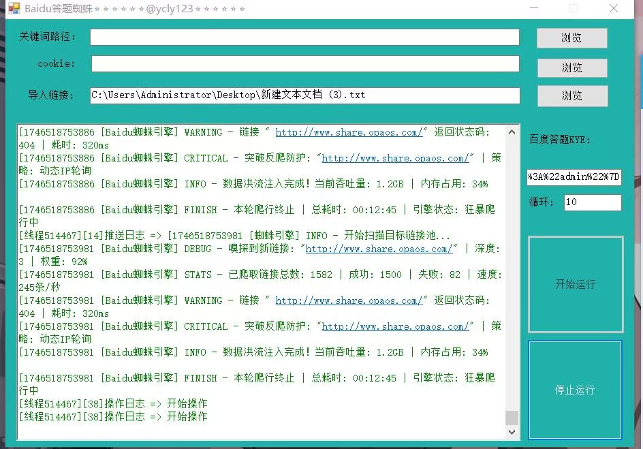Click the cookie label
Viewport: 643px width, 449px height.
click(x=57, y=63)
